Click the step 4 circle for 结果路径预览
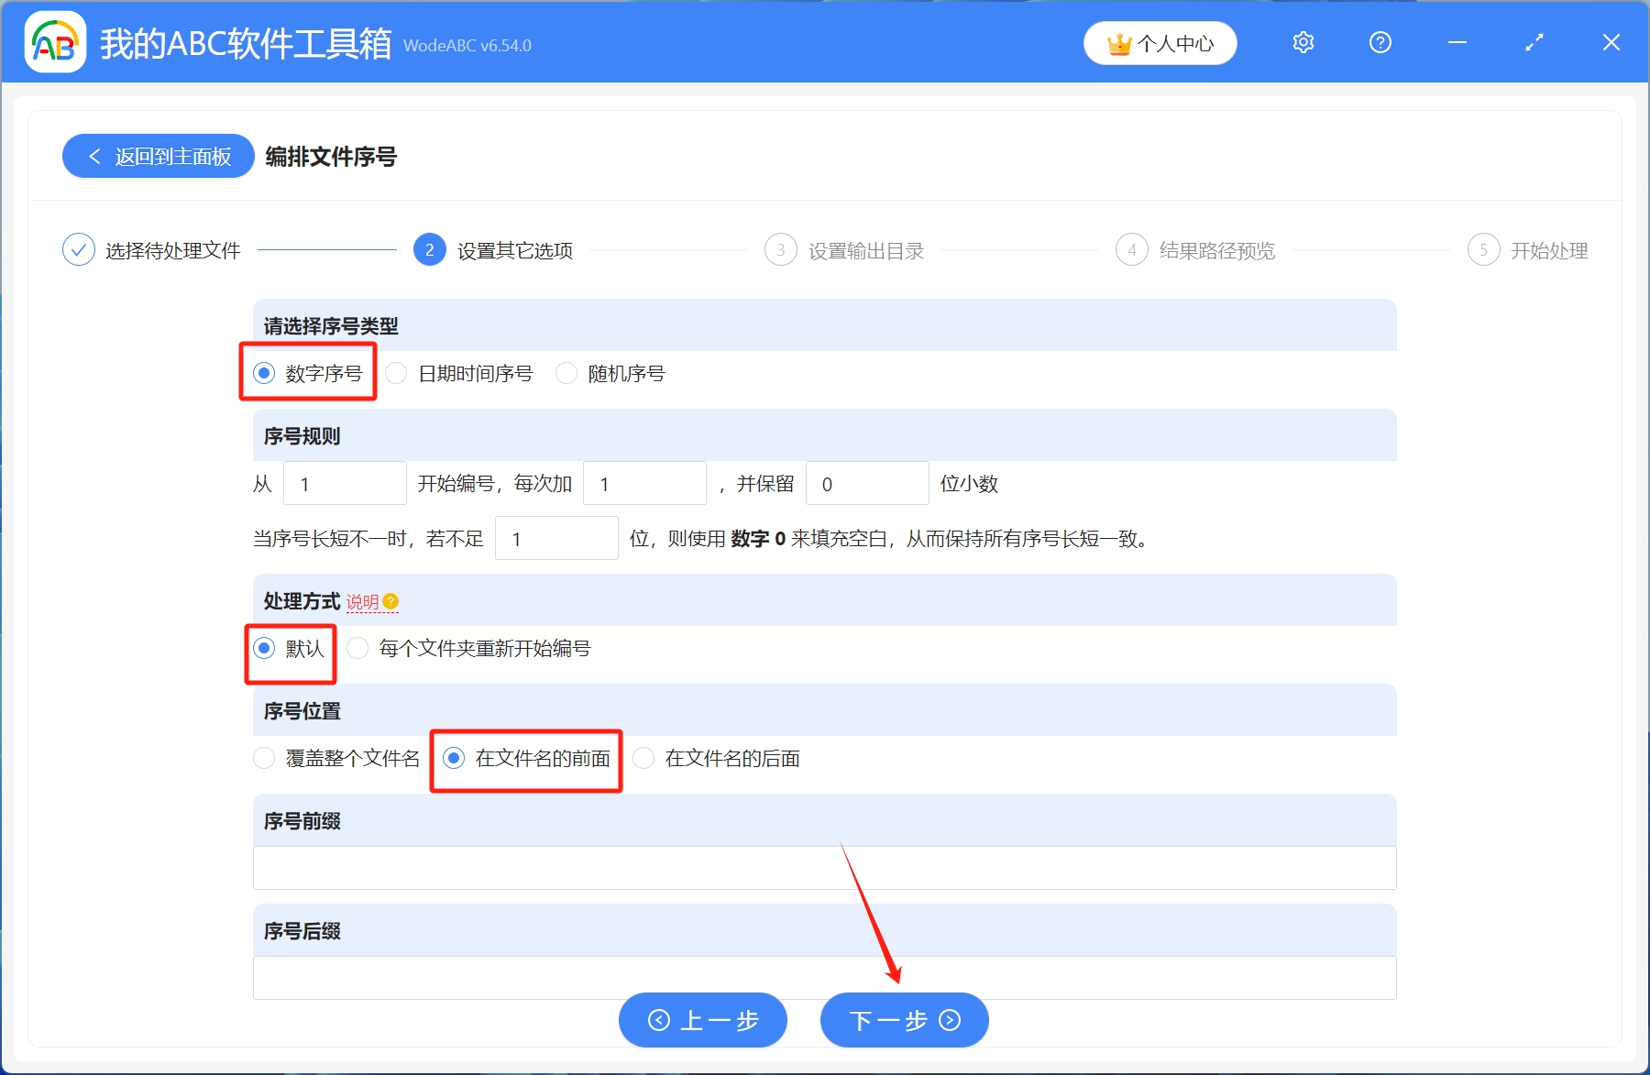 tap(1131, 249)
